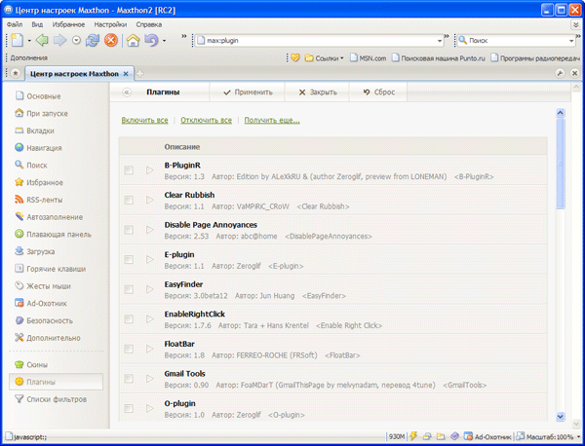Click the new page toolbar icon
585x446 pixels.
18,40
